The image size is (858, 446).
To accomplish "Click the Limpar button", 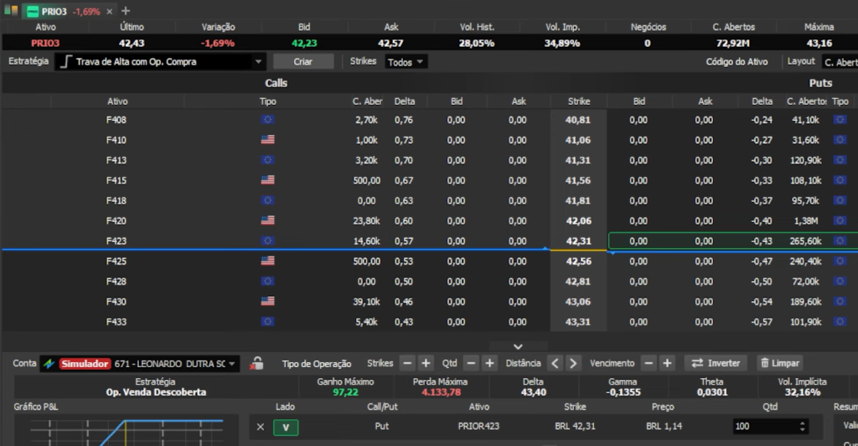I will (x=780, y=363).
